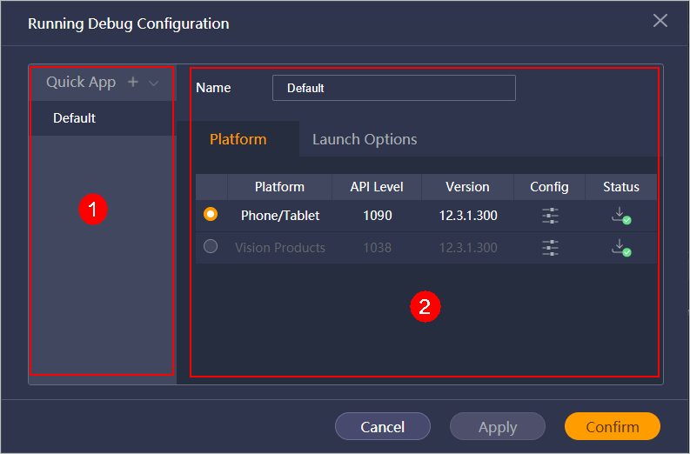Close the Running Debug Configuration dialog
Viewport: 690px width, 454px height.
(660, 20)
